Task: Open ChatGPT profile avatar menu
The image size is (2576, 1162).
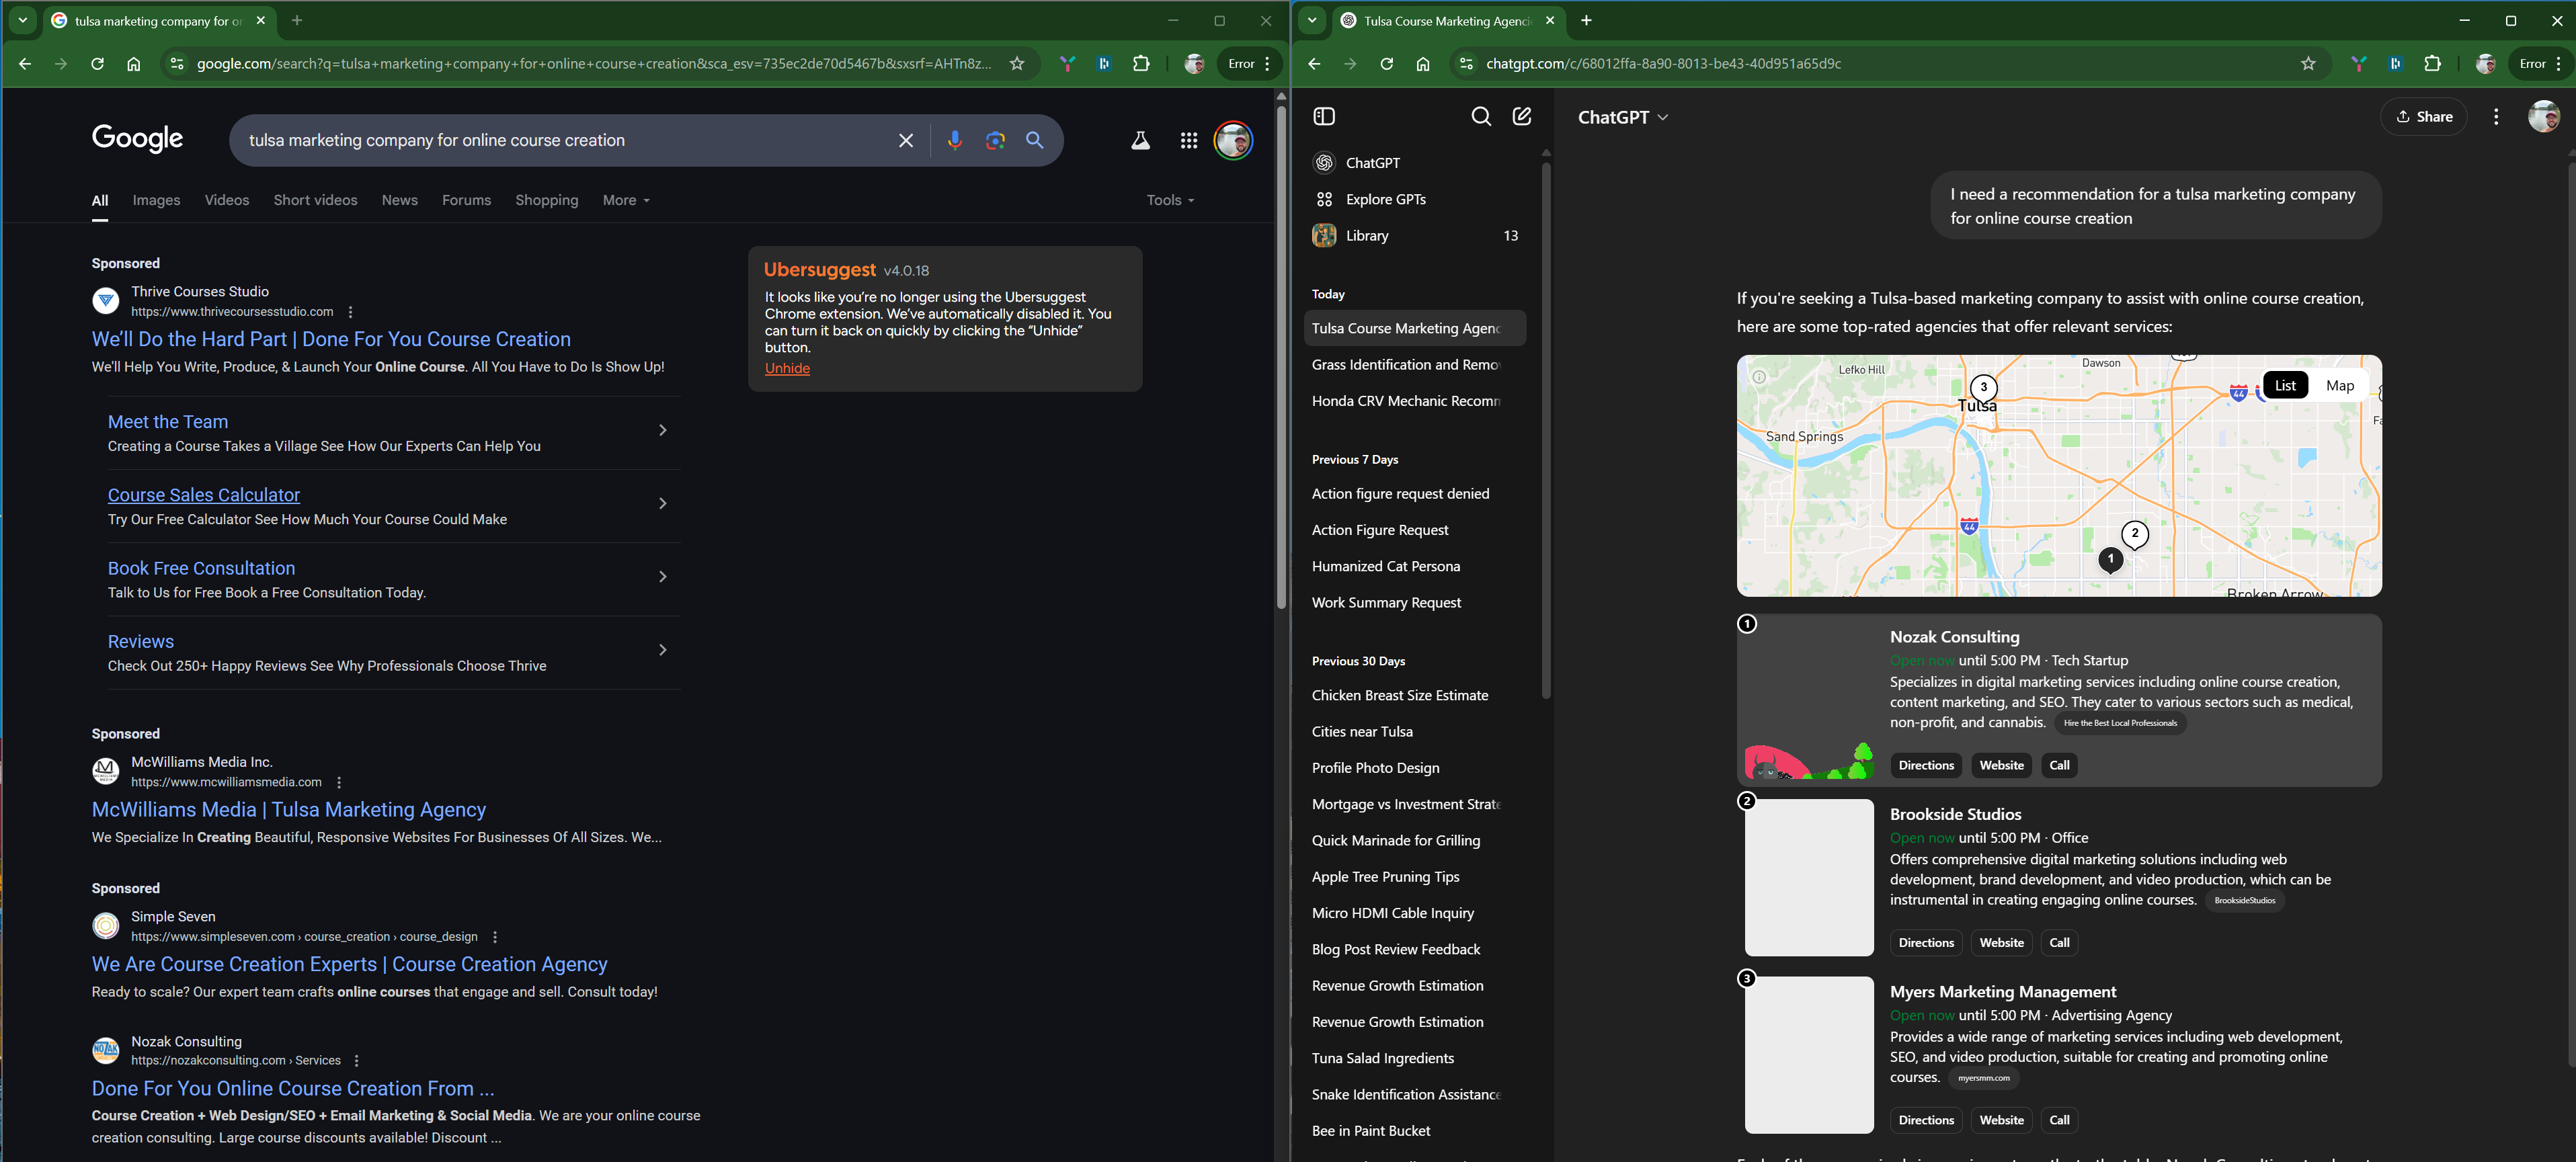Action: pos(2543,117)
